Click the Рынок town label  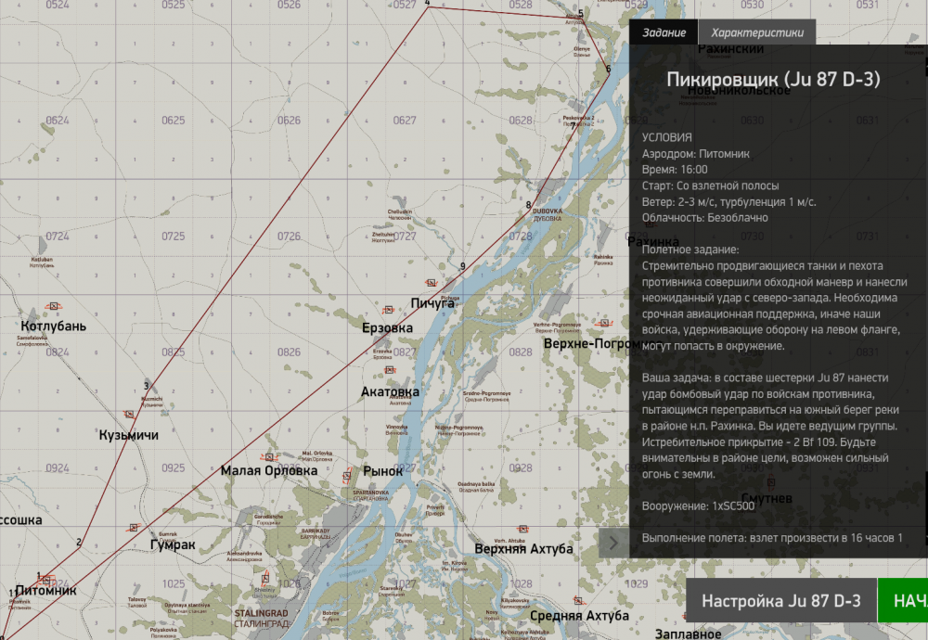pos(383,471)
